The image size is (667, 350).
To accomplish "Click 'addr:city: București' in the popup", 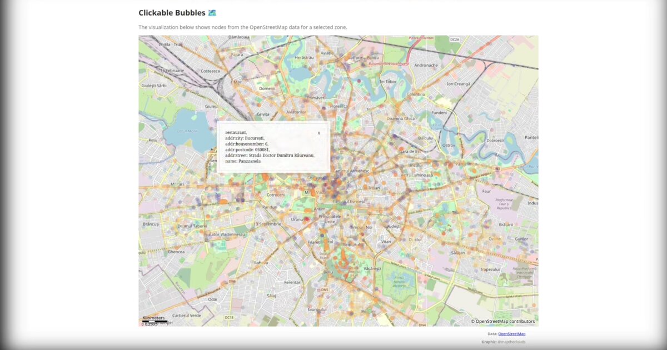I will click(245, 138).
